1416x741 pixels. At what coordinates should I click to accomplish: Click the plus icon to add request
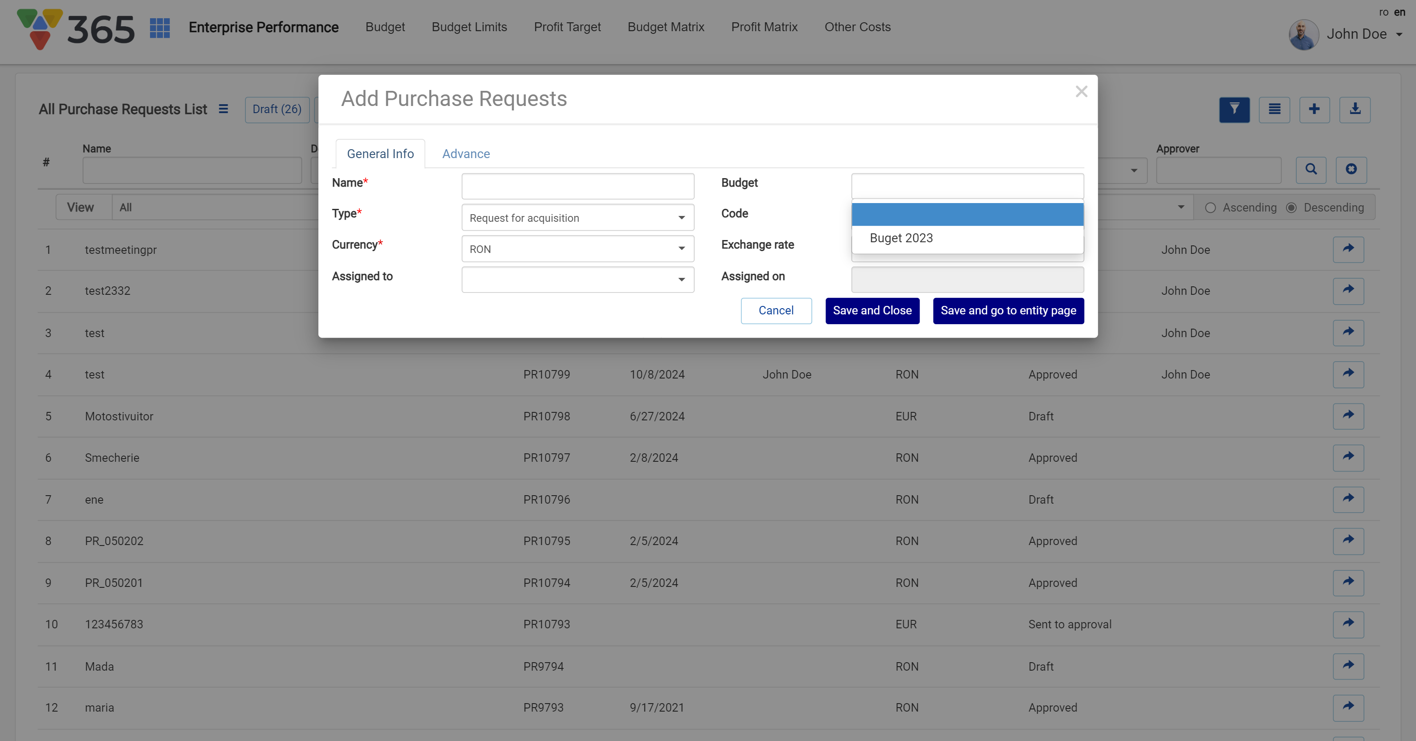tap(1314, 110)
